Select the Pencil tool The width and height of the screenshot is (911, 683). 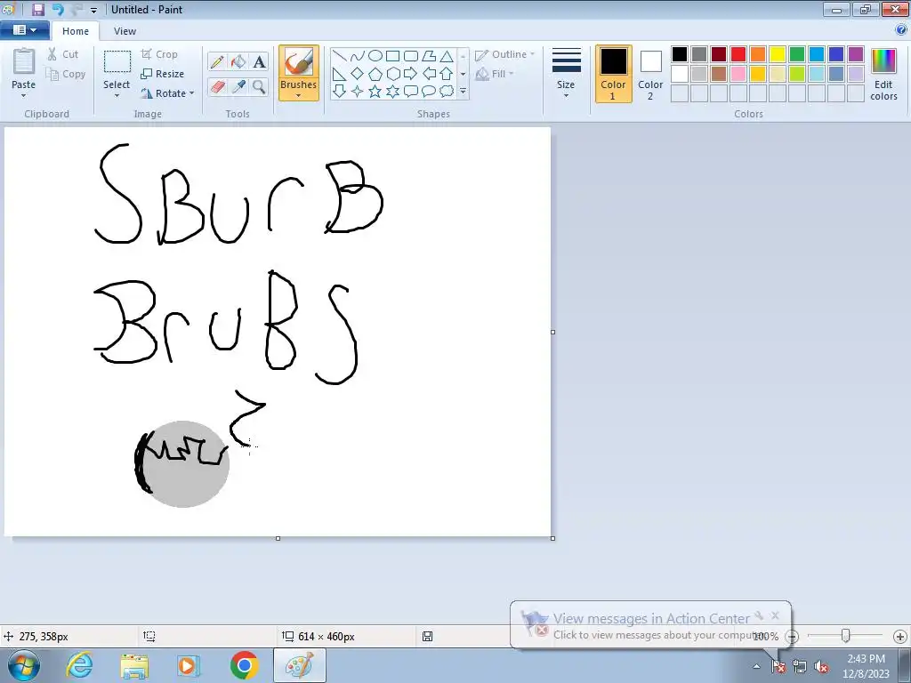tap(217, 61)
